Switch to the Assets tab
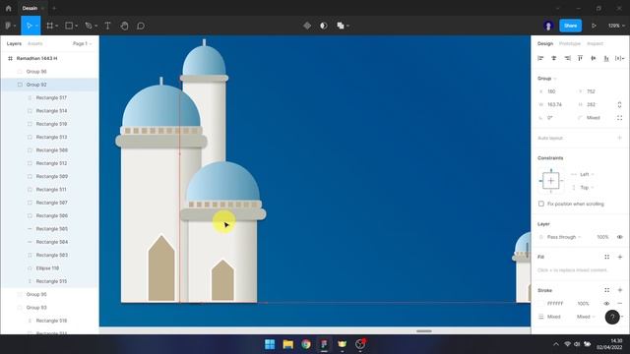 pos(35,43)
